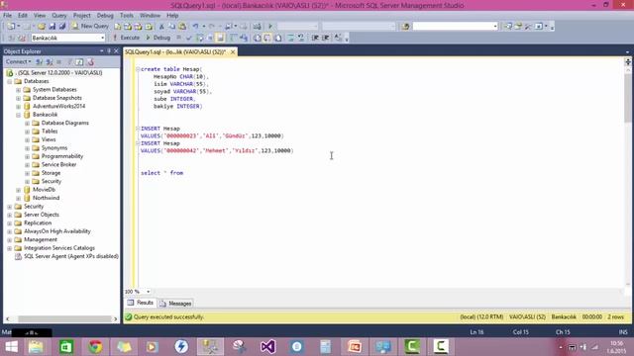
Task: Click the Windows Start button
Action: click(11, 347)
